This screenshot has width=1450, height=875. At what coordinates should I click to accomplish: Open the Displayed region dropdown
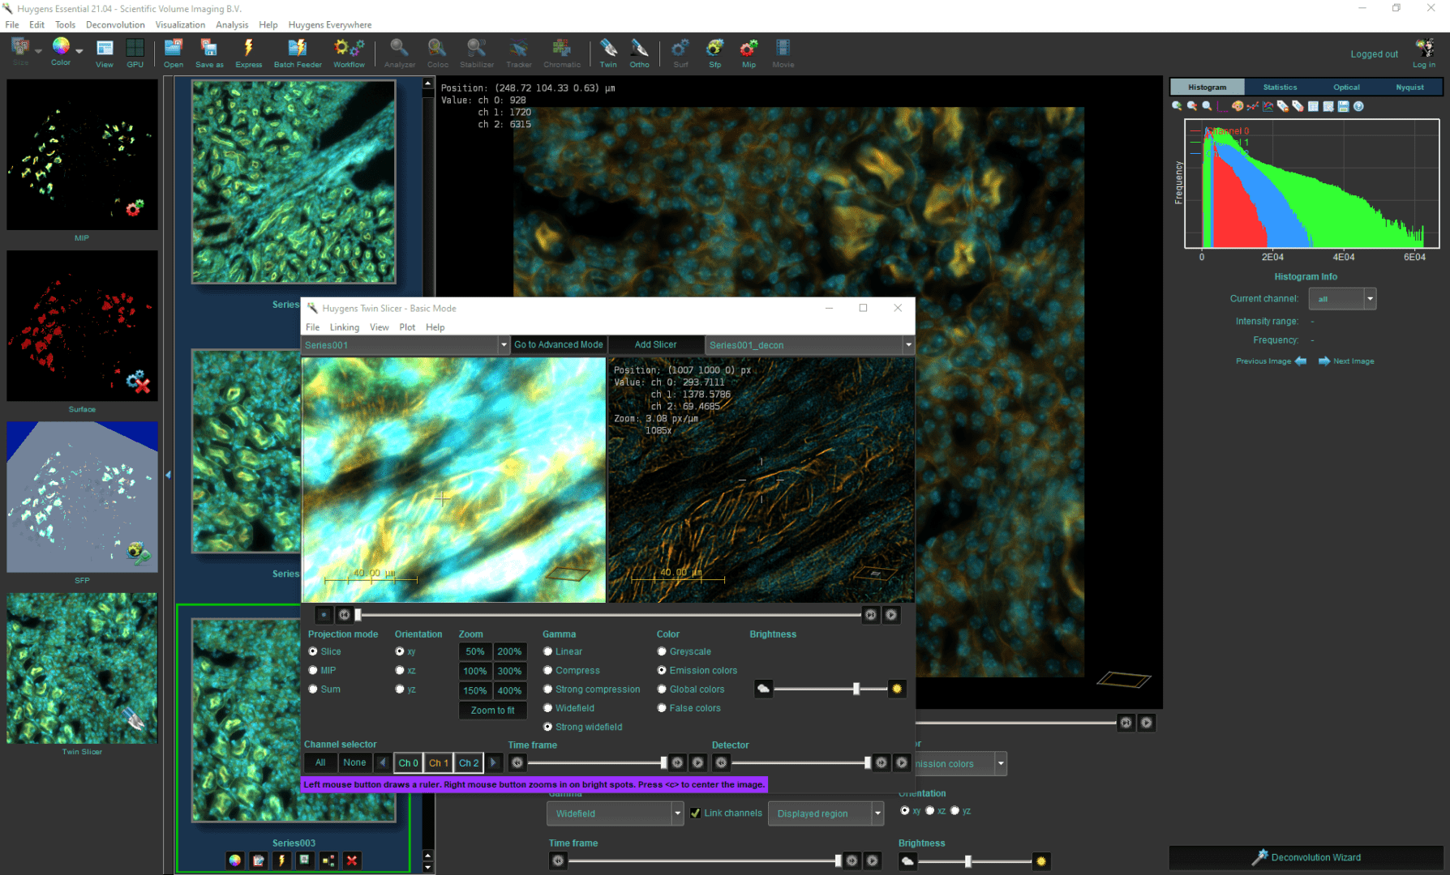[877, 813]
